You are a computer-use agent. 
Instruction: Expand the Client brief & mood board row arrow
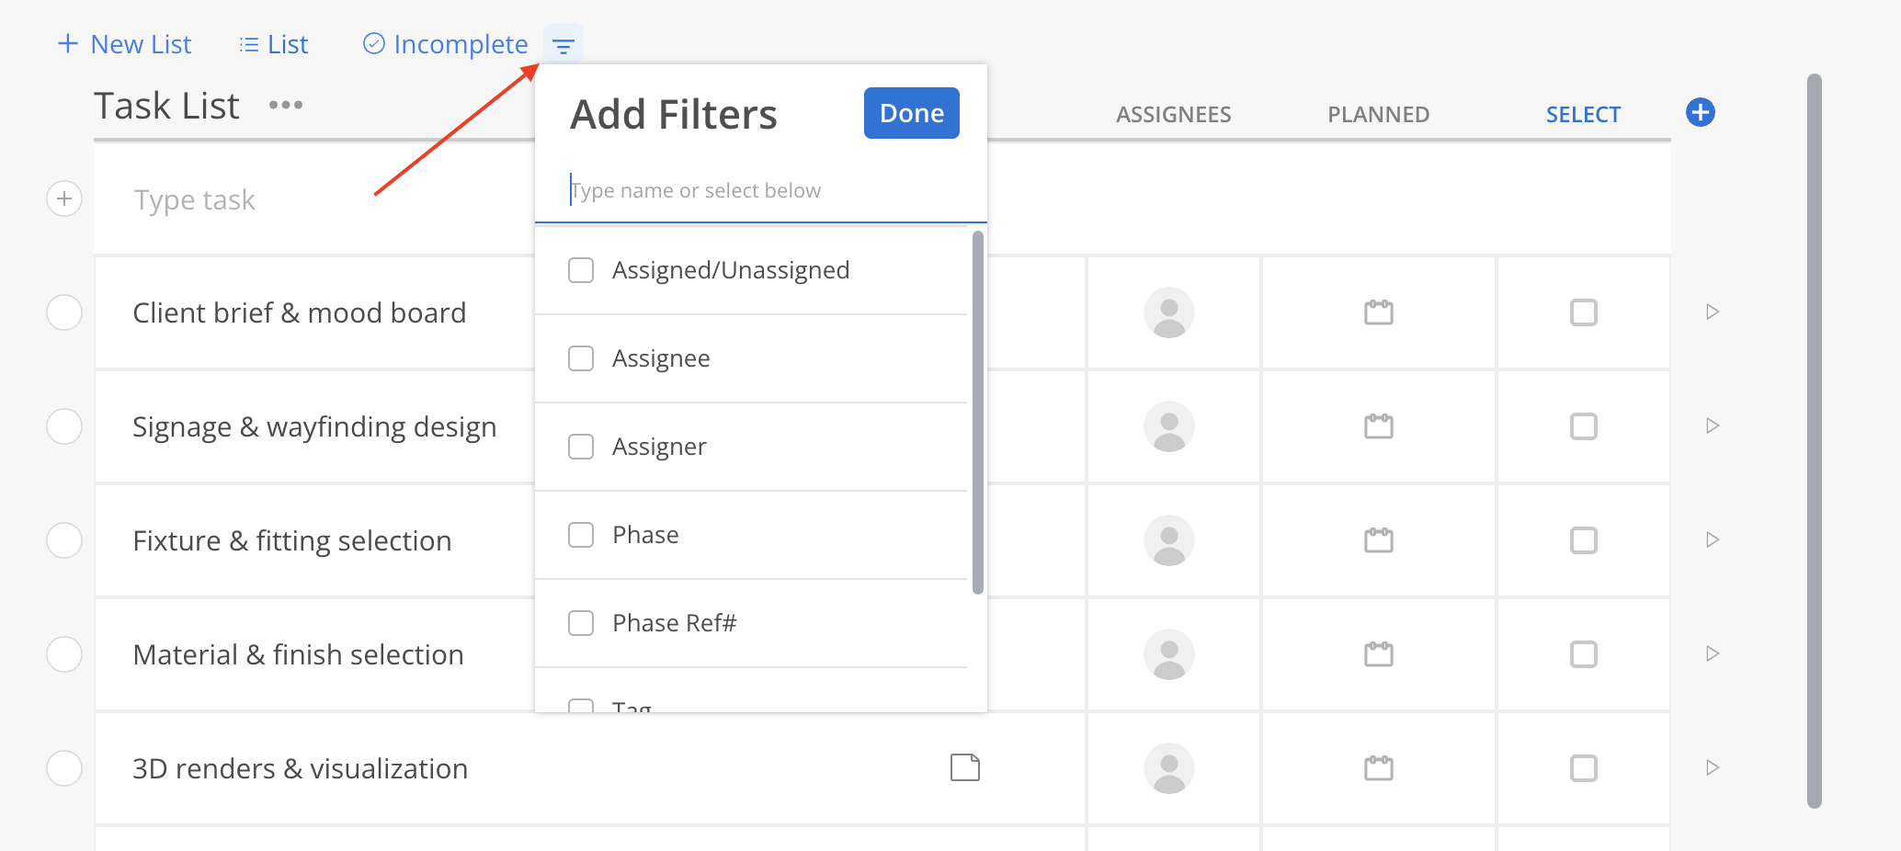[x=1712, y=312]
